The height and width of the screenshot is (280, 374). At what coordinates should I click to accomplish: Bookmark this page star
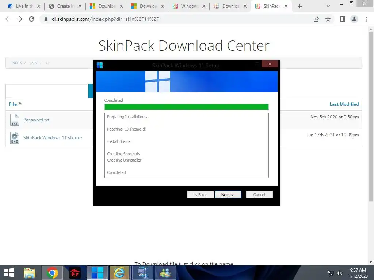[328, 19]
